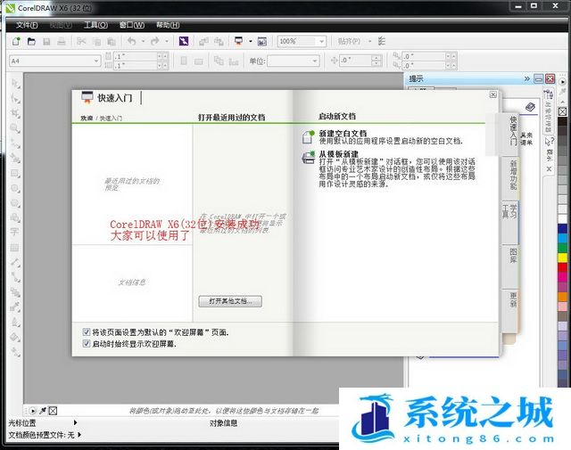Open the Tools menu
Image resolution: width=571 pixels, height=450 pixels.
95,25
